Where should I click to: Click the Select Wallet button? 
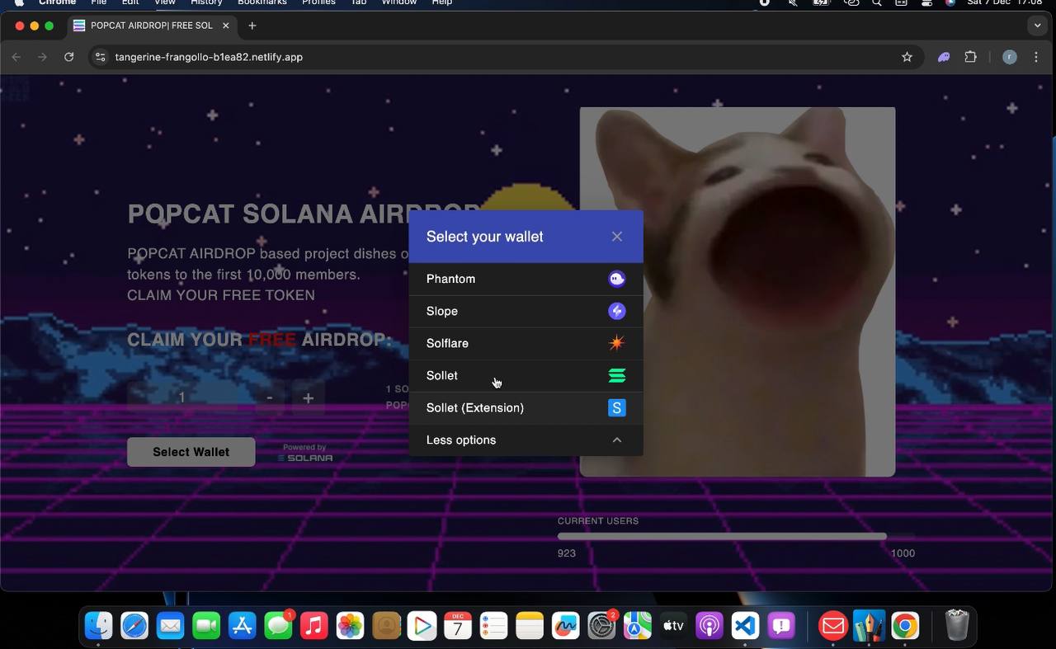(191, 452)
